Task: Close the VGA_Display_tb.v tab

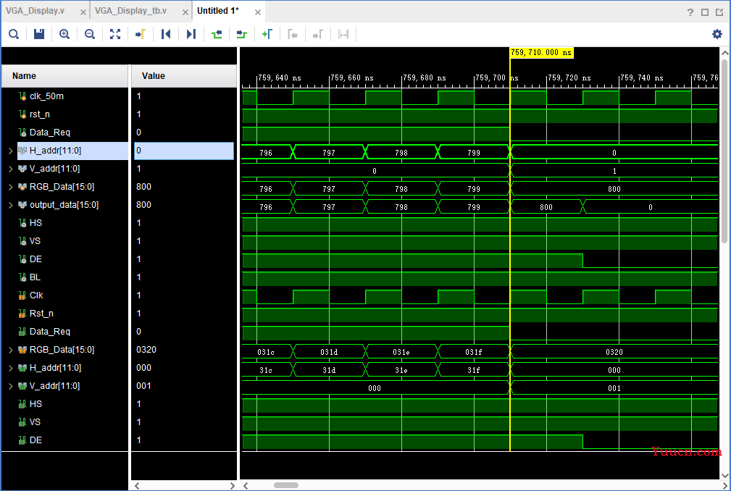Action: click(185, 12)
